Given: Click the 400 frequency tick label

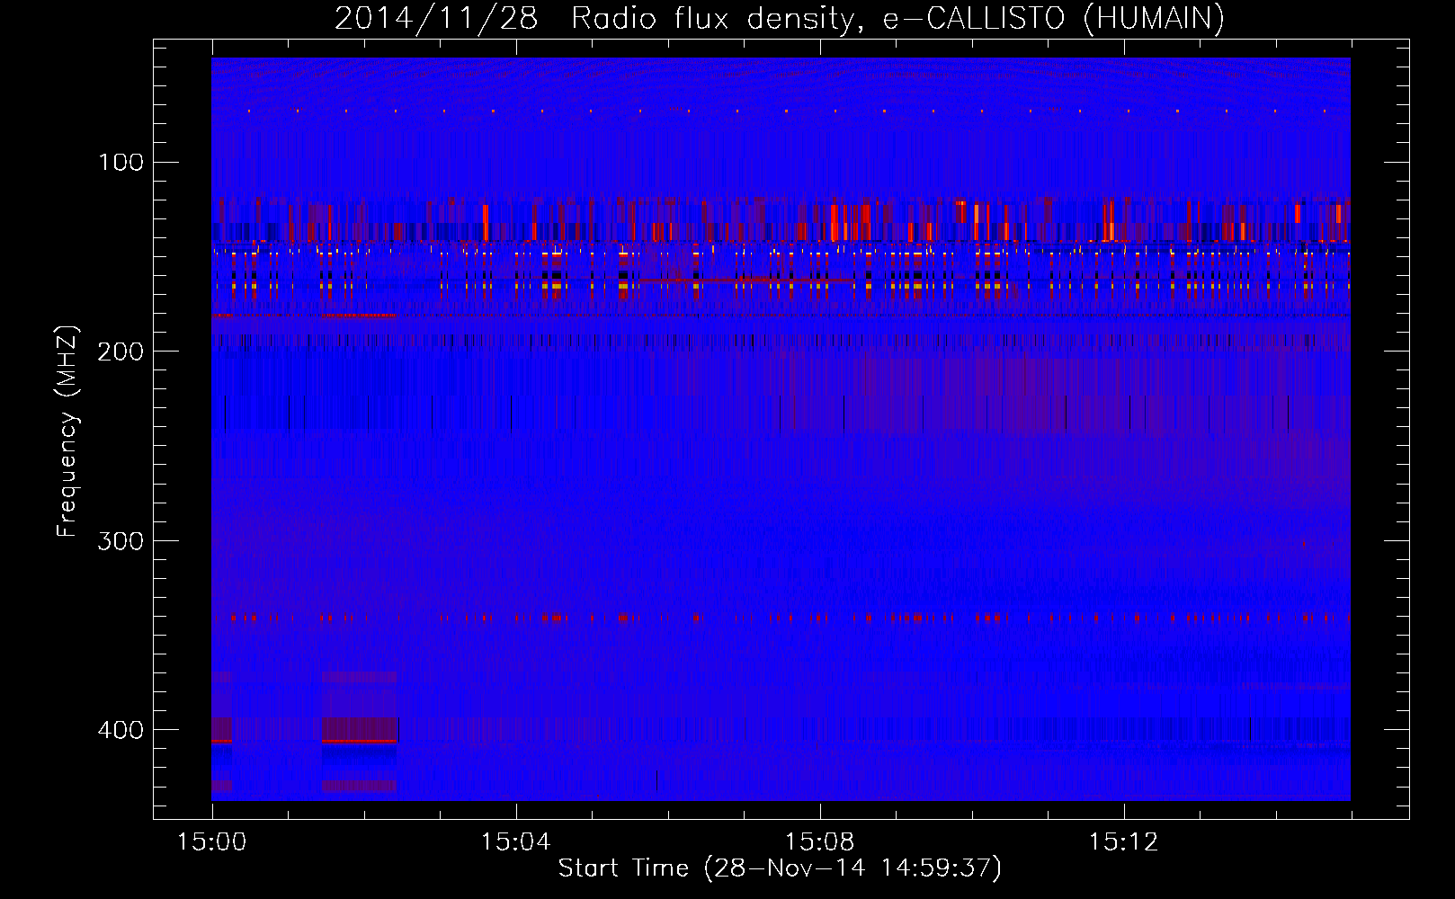Looking at the screenshot, I should tap(121, 730).
